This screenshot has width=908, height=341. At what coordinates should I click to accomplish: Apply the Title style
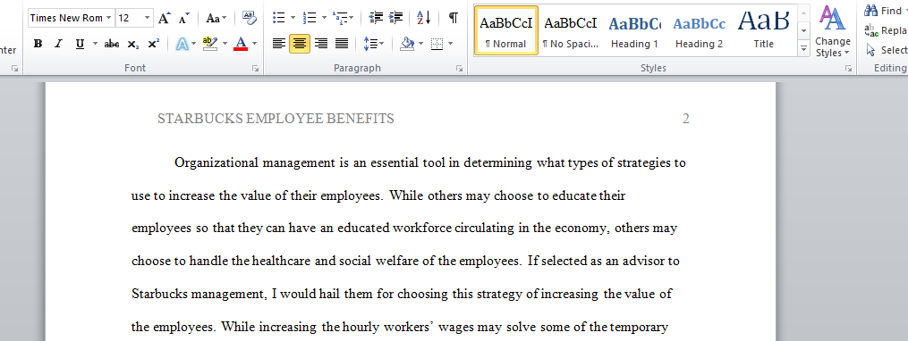[x=763, y=30]
